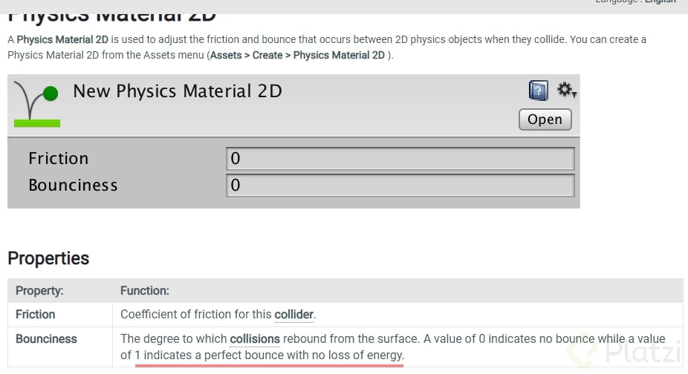Follow the "collider" glossary link
Image resolution: width=688 pixels, height=374 pixels.
click(293, 315)
